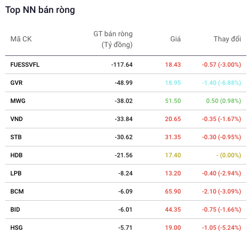Click GVR price 18.95

pyautogui.click(x=173, y=83)
